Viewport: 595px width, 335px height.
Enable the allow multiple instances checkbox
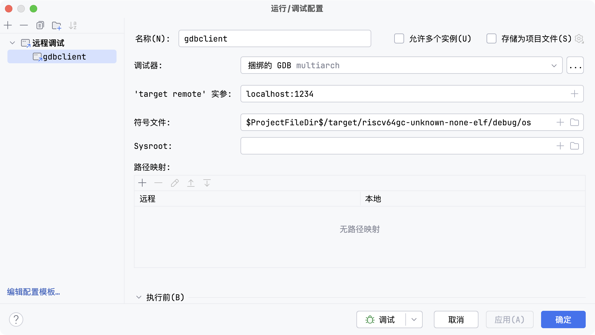(x=399, y=39)
